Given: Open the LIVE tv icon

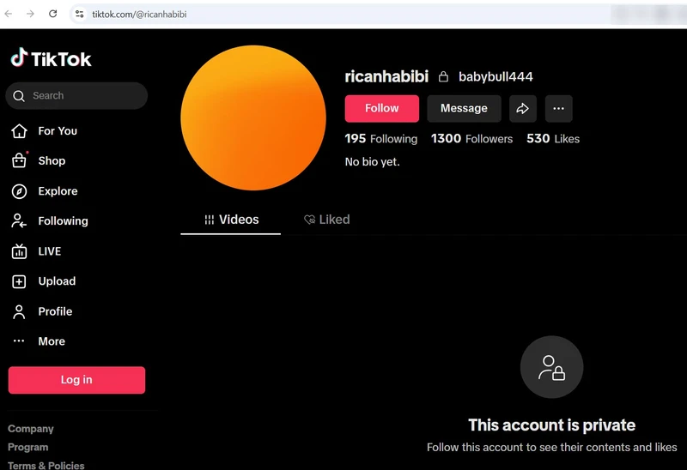Looking at the screenshot, I should point(19,251).
